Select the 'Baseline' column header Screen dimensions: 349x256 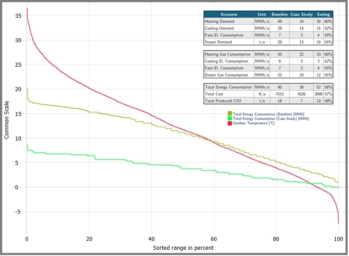pos(280,14)
